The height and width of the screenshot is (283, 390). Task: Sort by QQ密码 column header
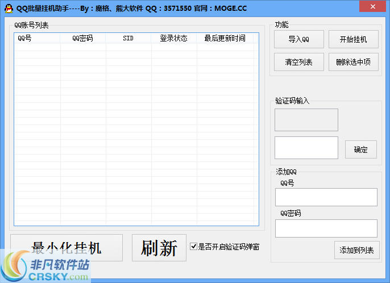coord(83,38)
